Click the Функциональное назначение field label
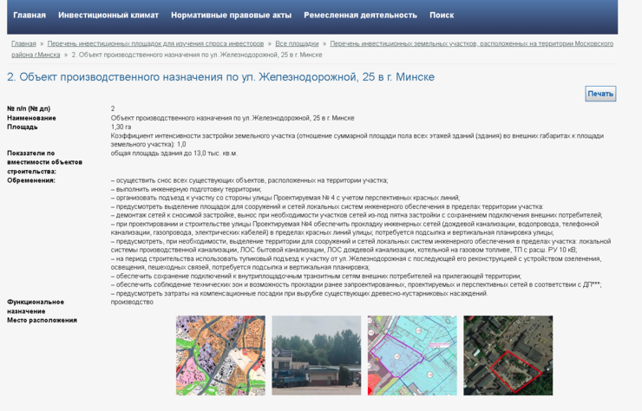 [x=36, y=306]
